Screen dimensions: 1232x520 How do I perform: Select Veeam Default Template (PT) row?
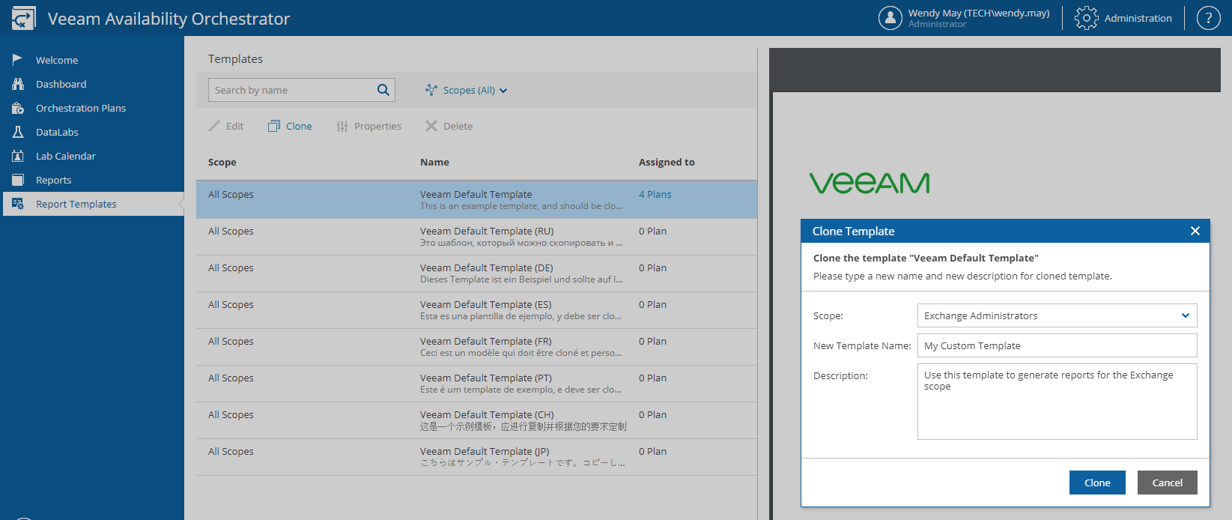(x=476, y=384)
